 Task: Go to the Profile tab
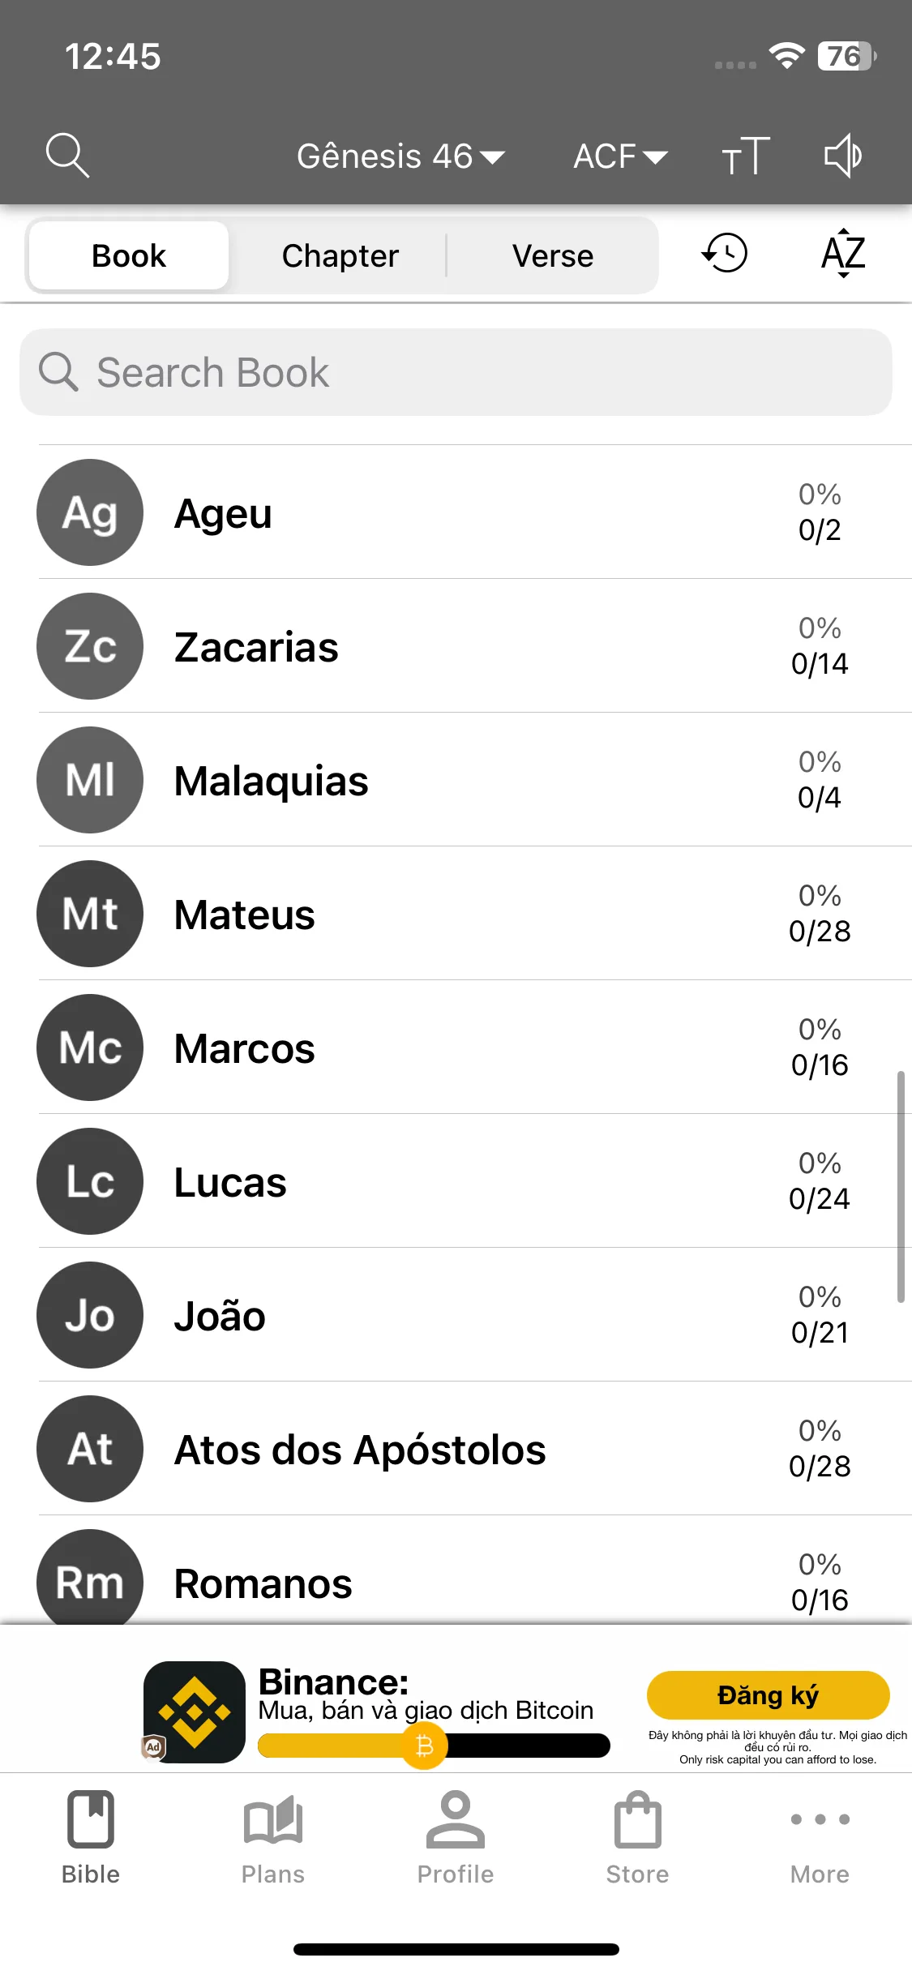coord(456,1838)
